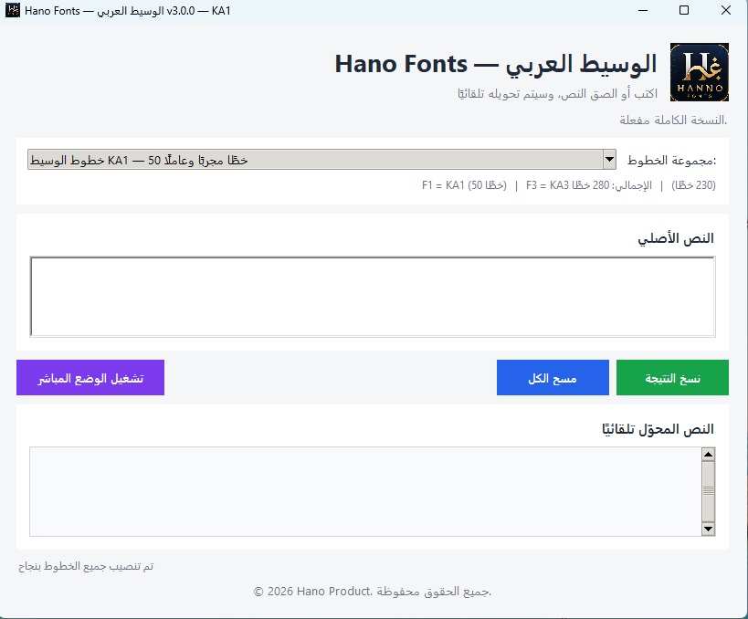Minimize the Hano Fonts window

point(643,10)
